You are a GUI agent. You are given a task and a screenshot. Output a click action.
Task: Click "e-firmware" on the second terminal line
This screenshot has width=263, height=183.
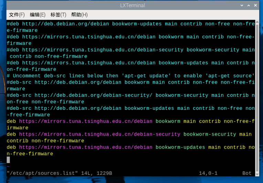click(x=22, y=30)
